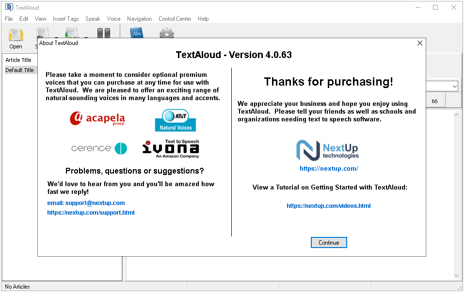
Task: Open the nextup.com/support.html link
Action: (x=91, y=213)
